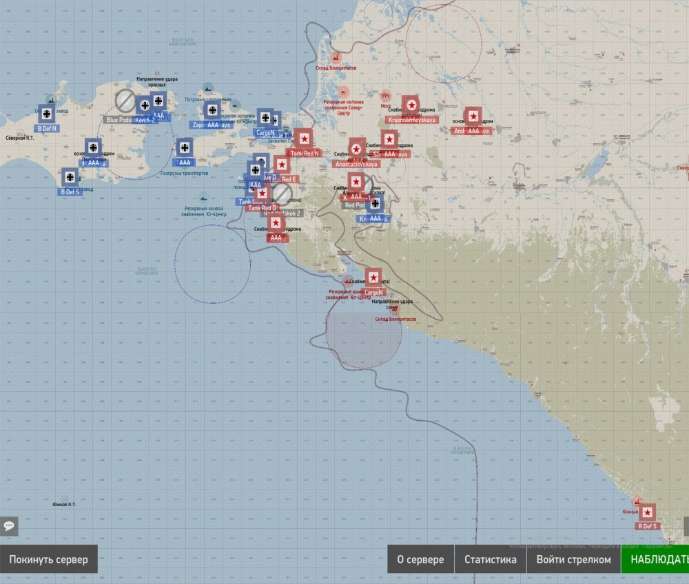Select the Zaporozhskaya blue airfield icon
689x584 pixels.
click(x=213, y=110)
